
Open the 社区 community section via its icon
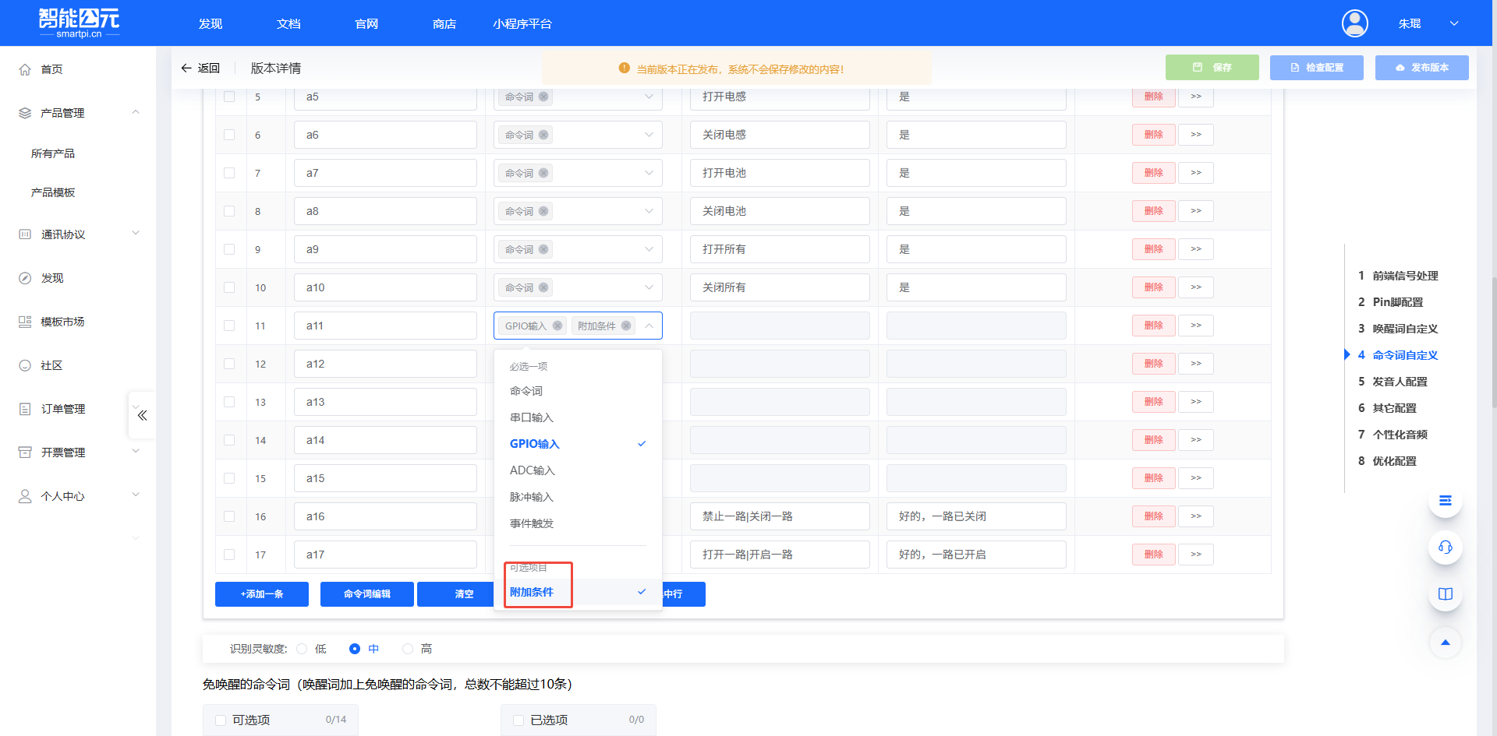click(24, 364)
